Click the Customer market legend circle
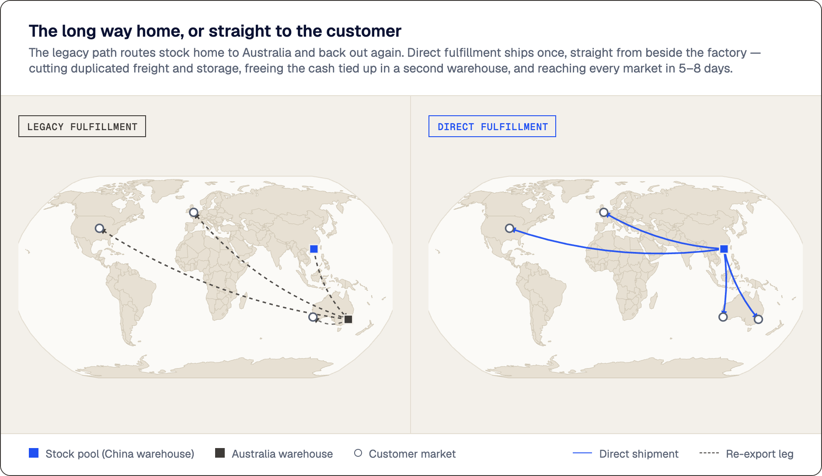This screenshot has width=822, height=476. (x=358, y=453)
